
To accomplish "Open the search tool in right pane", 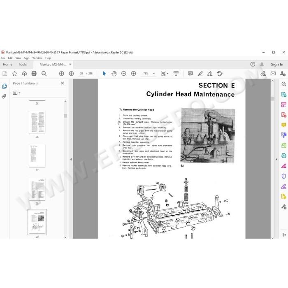I will click(x=284, y=84).
